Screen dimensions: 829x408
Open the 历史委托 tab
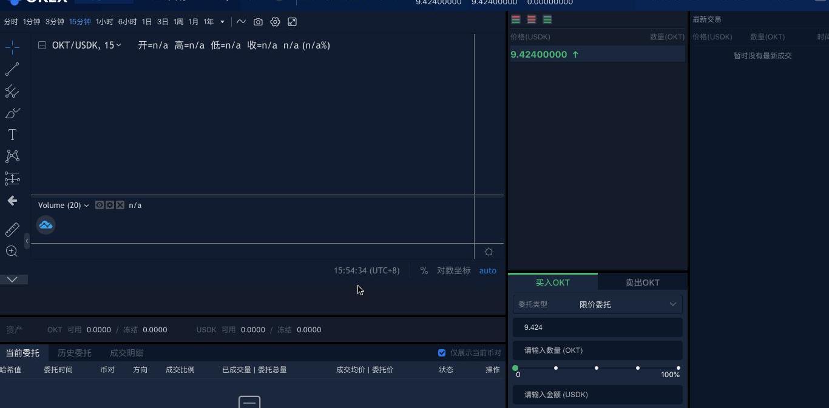click(x=74, y=353)
